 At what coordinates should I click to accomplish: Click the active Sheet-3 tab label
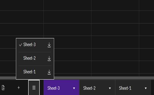pos(53,88)
